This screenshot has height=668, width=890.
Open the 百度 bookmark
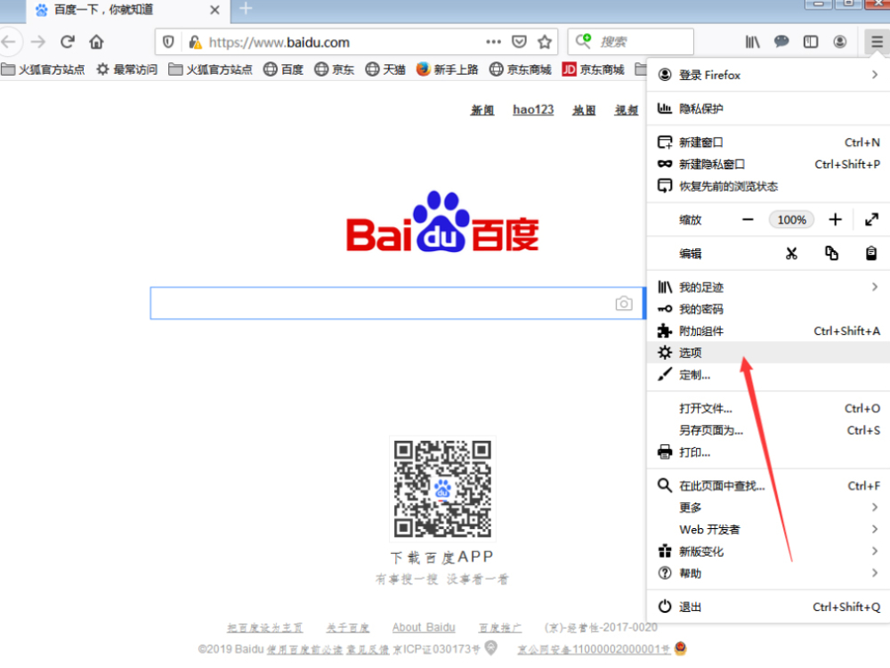tap(284, 69)
